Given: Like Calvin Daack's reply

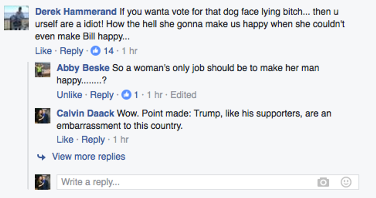Looking at the screenshot, I should (x=65, y=140).
